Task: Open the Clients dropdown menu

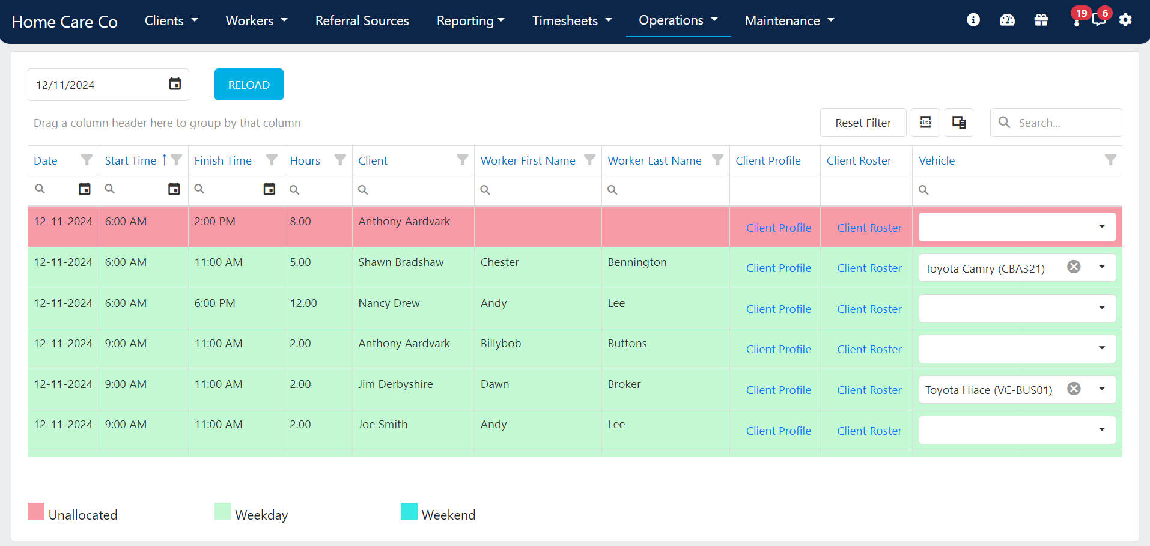Action: tap(171, 20)
